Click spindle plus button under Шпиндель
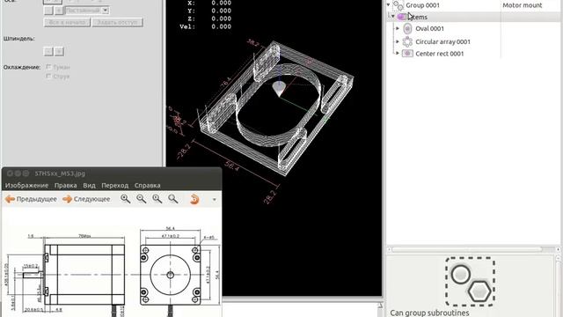This screenshot has width=563, height=317. click(59, 51)
